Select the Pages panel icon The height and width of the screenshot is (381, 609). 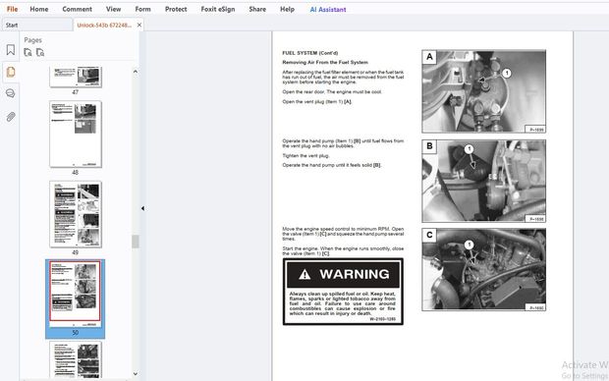point(11,72)
